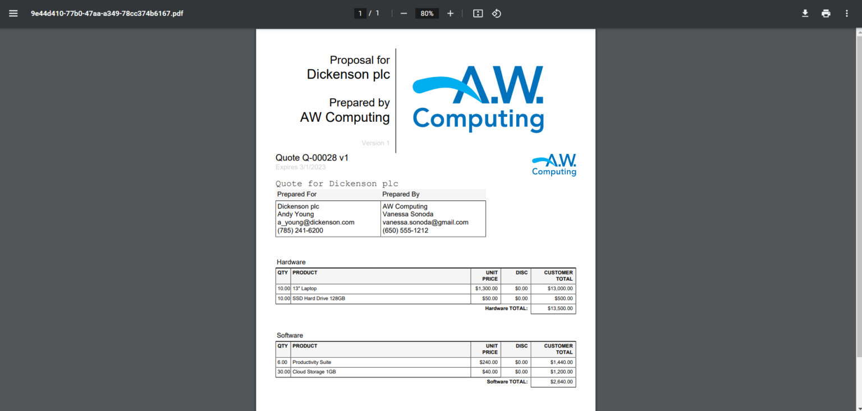Edit the current page number field
The height and width of the screenshot is (411, 862).
pyautogui.click(x=360, y=13)
